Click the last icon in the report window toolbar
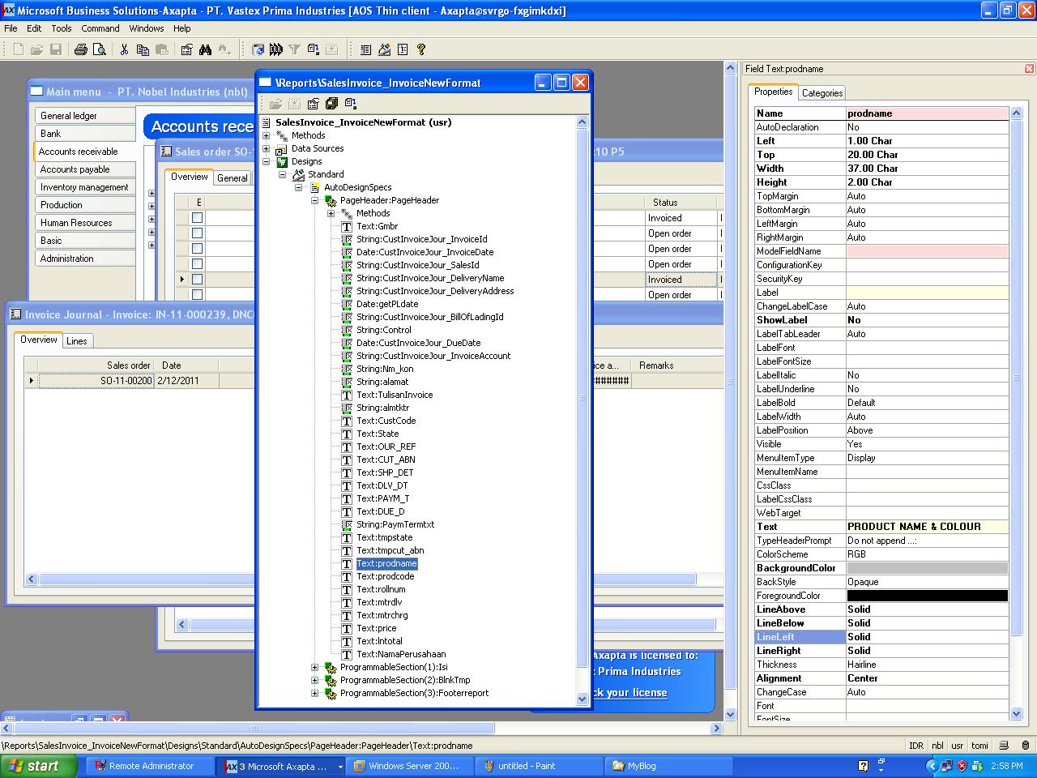Viewport: 1037px width, 778px height. point(350,104)
